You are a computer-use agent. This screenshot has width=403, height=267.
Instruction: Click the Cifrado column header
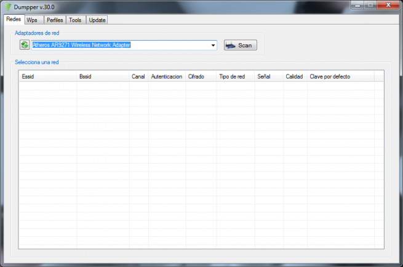(201, 77)
